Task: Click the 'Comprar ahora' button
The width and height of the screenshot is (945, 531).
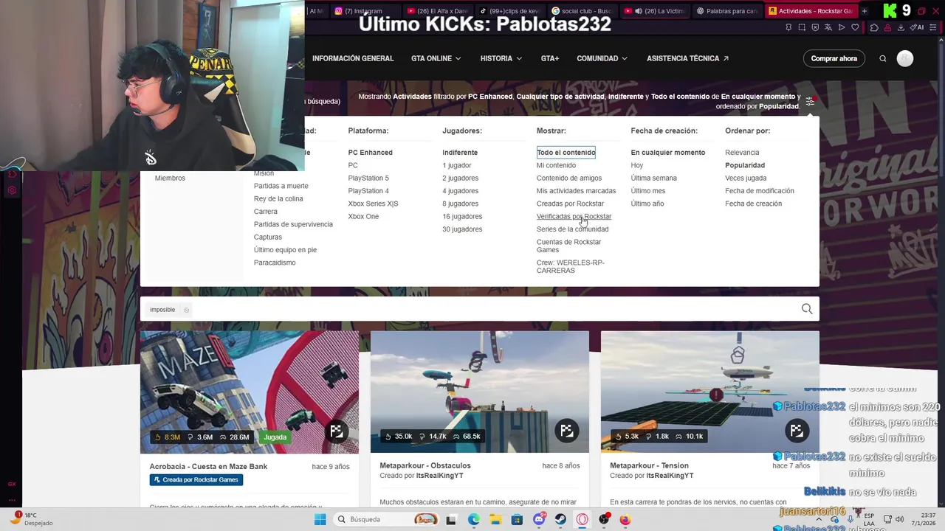Action: click(x=834, y=58)
